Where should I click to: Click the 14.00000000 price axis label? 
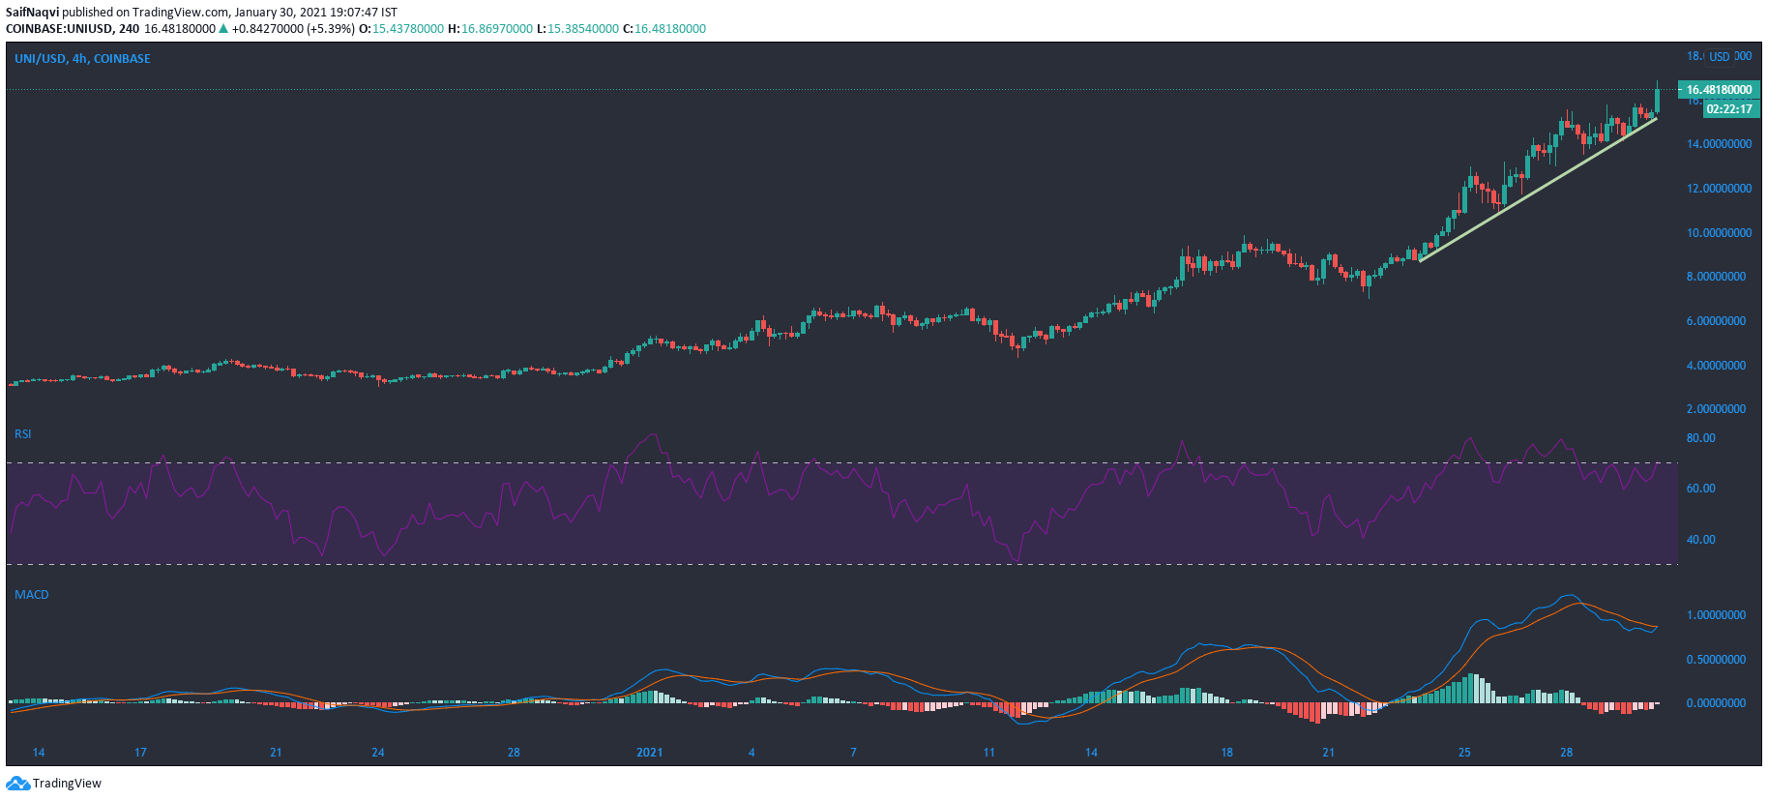click(x=1719, y=144)
